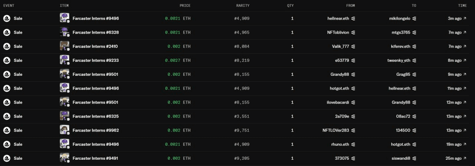Click the filter icon beside kiferev.eth
475x166 pixels.
414,47
